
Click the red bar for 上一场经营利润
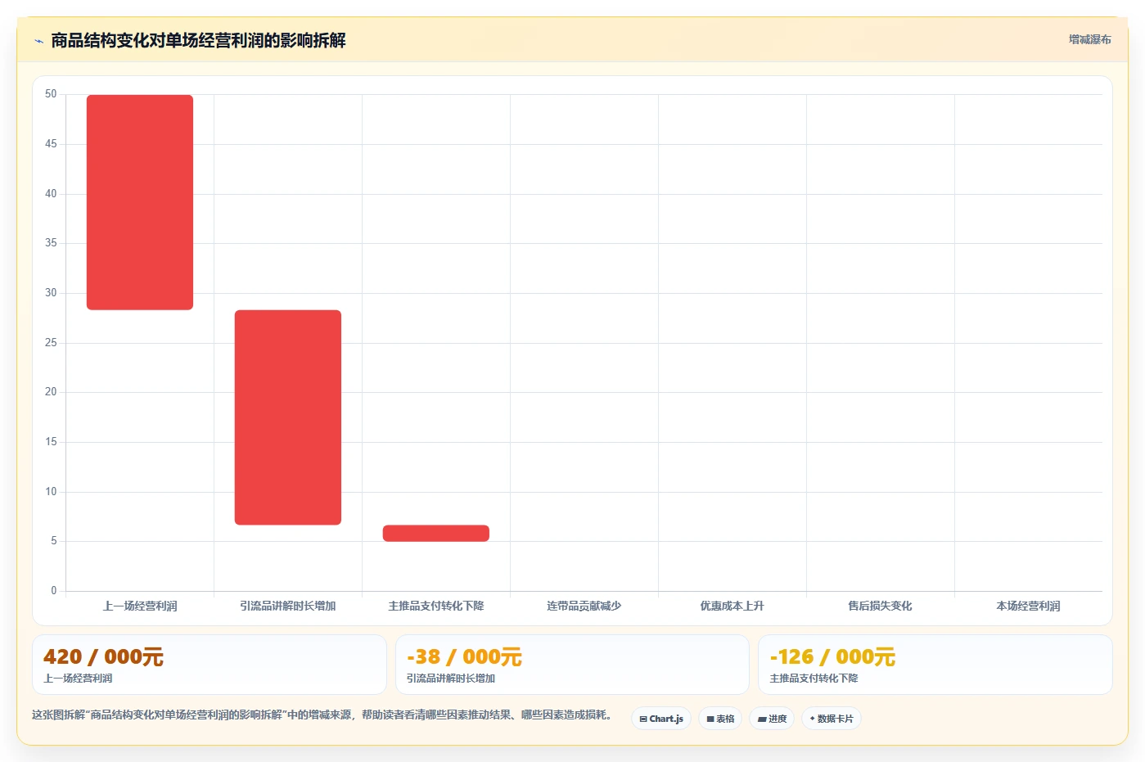(140, 202)
